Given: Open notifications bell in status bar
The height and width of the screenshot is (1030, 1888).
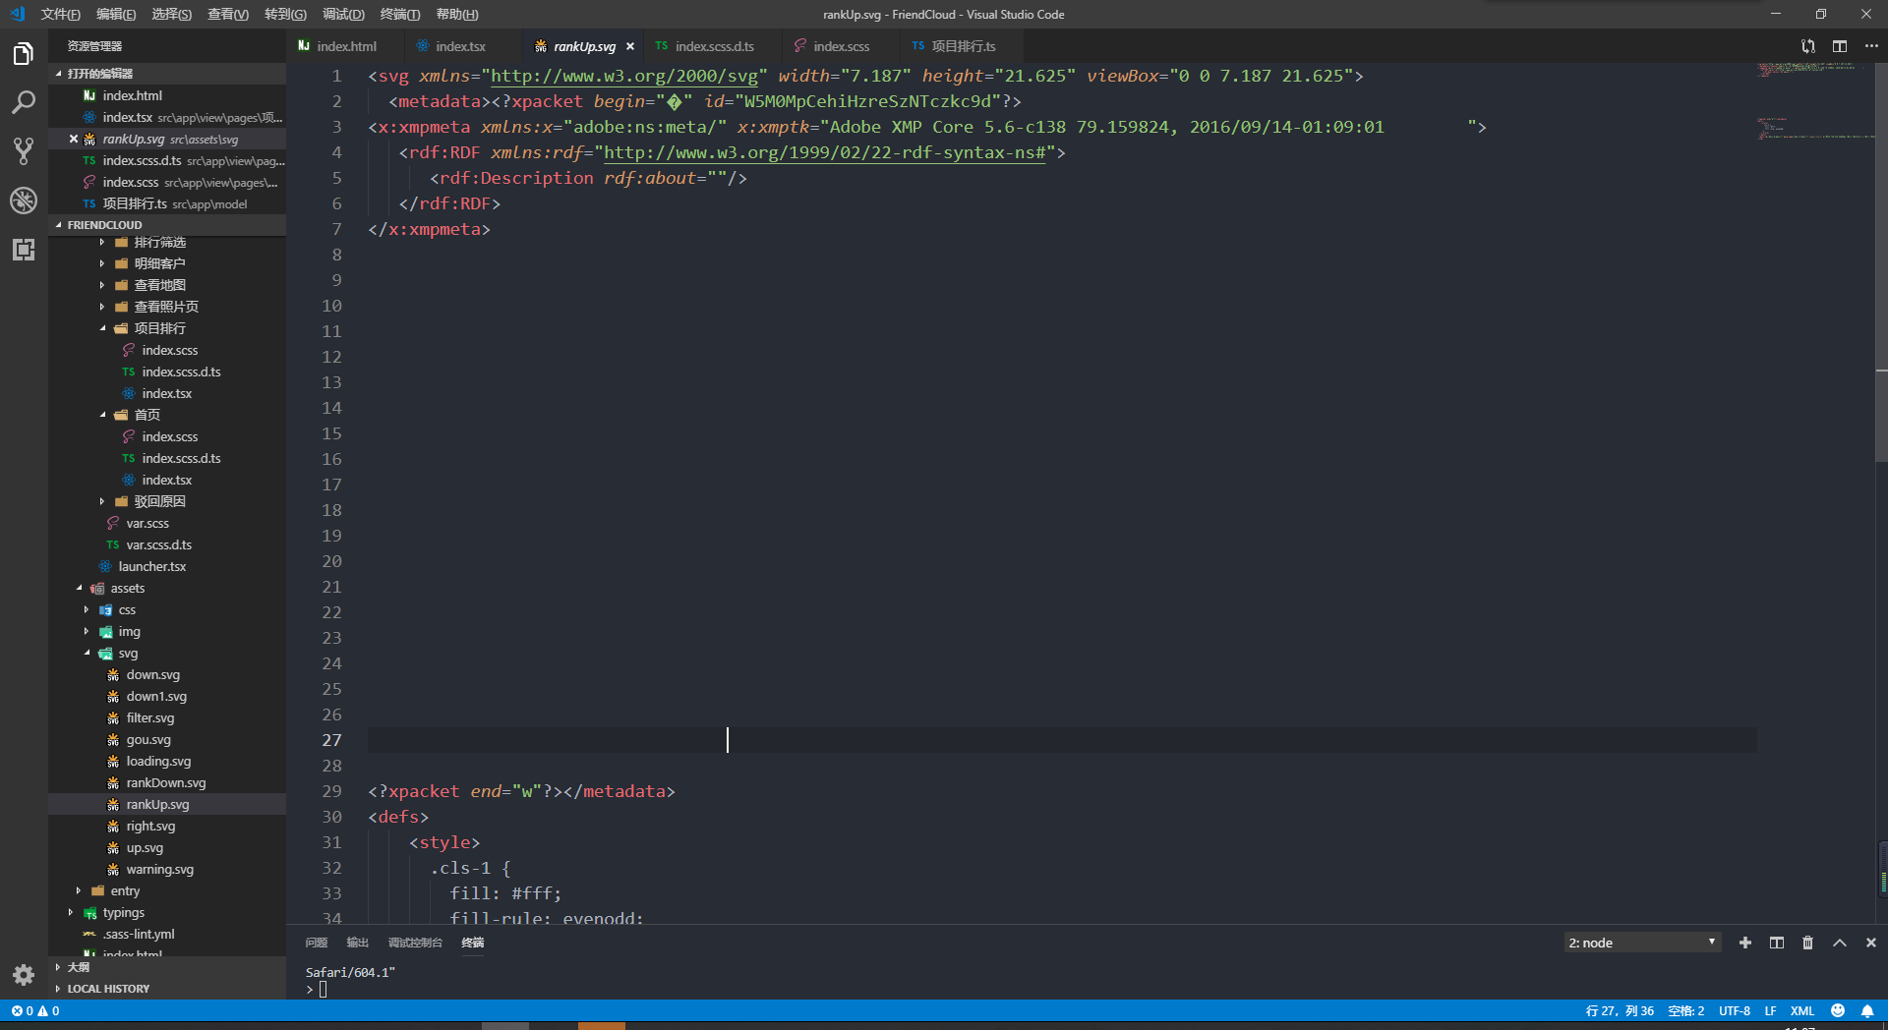Looking at the screenshot, I should click(x=1867, y=1010).
